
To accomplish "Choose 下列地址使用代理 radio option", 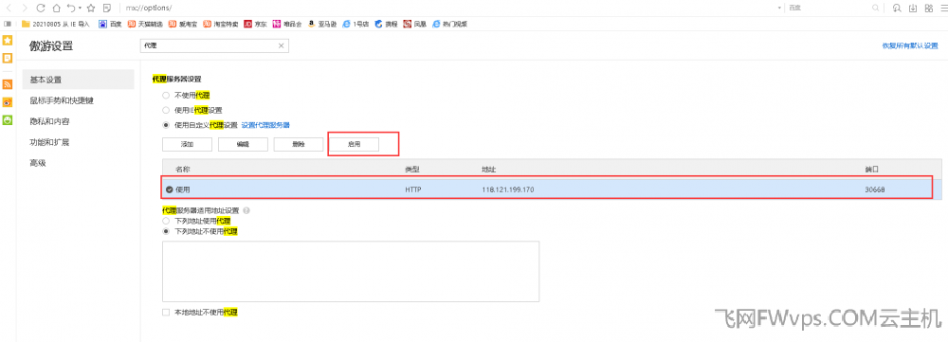I will coord(166,221).
